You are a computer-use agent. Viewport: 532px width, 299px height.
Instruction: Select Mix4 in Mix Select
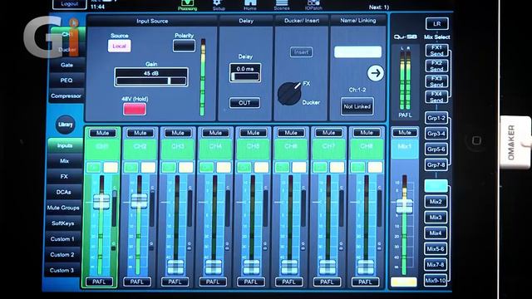(x=436, y=233)
